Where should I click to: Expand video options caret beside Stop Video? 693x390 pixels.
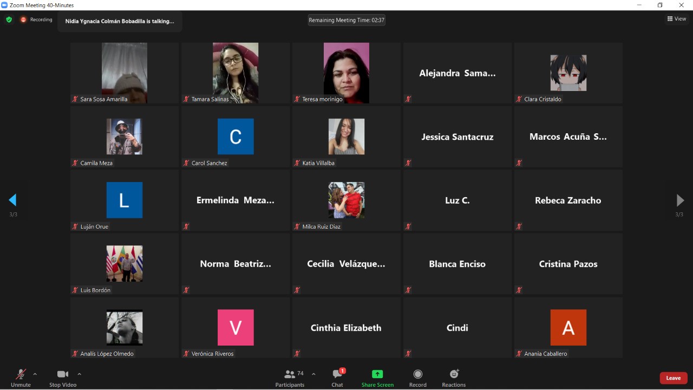pos(79,374)
